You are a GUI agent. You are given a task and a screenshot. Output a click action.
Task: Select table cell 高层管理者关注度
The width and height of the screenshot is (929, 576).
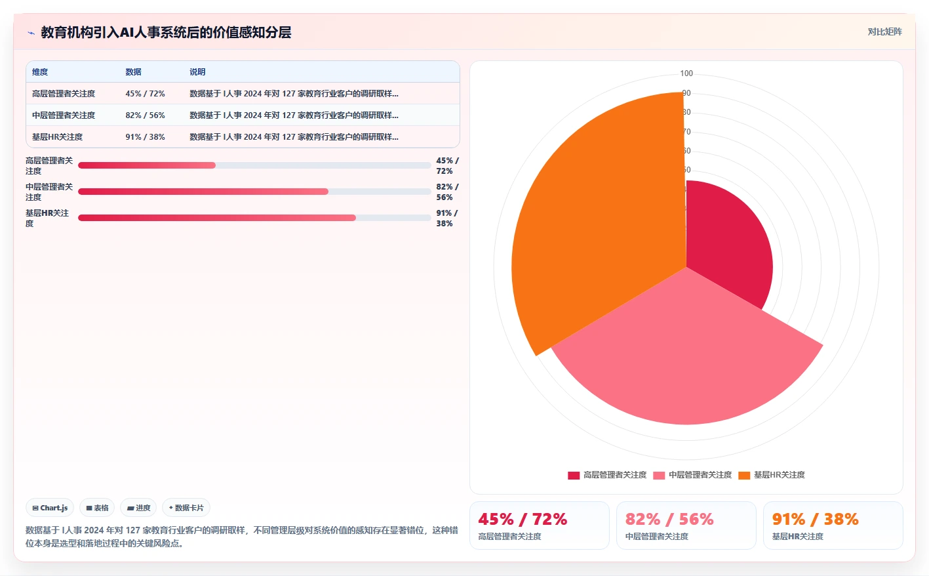pos(64,94)
